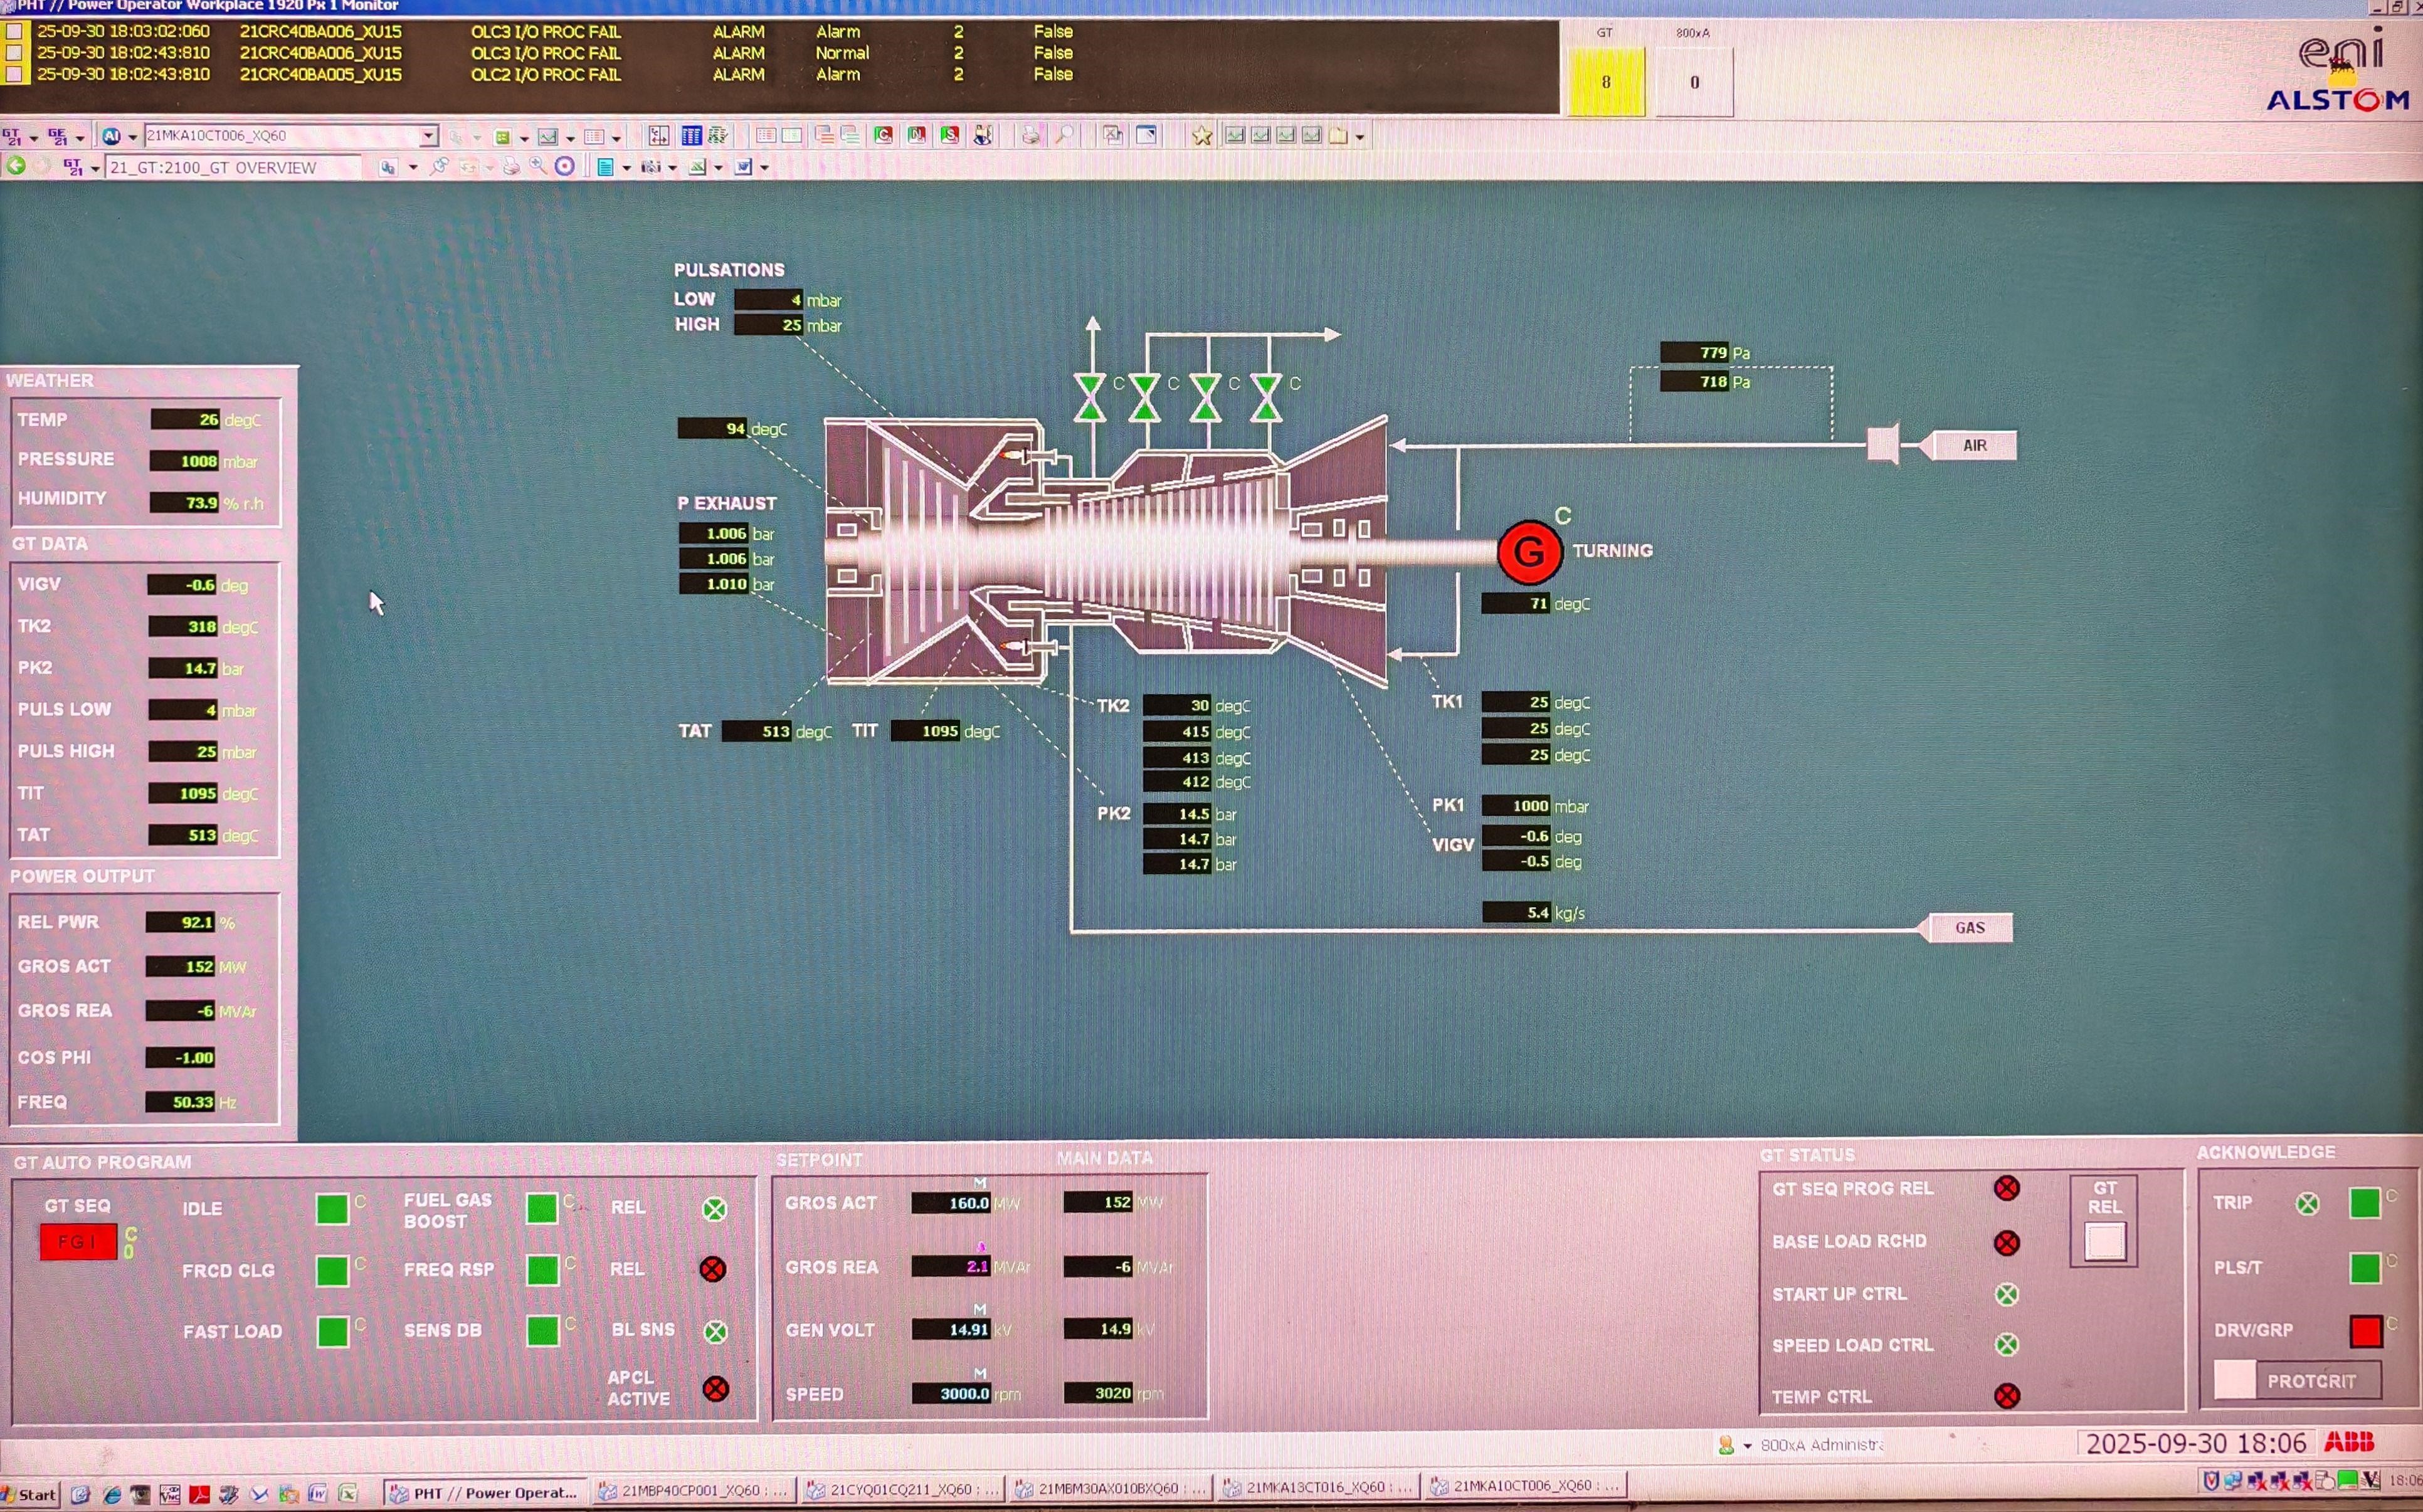
Task: Click the GT REL white checkbox button
Action: click(2104, 1242)
